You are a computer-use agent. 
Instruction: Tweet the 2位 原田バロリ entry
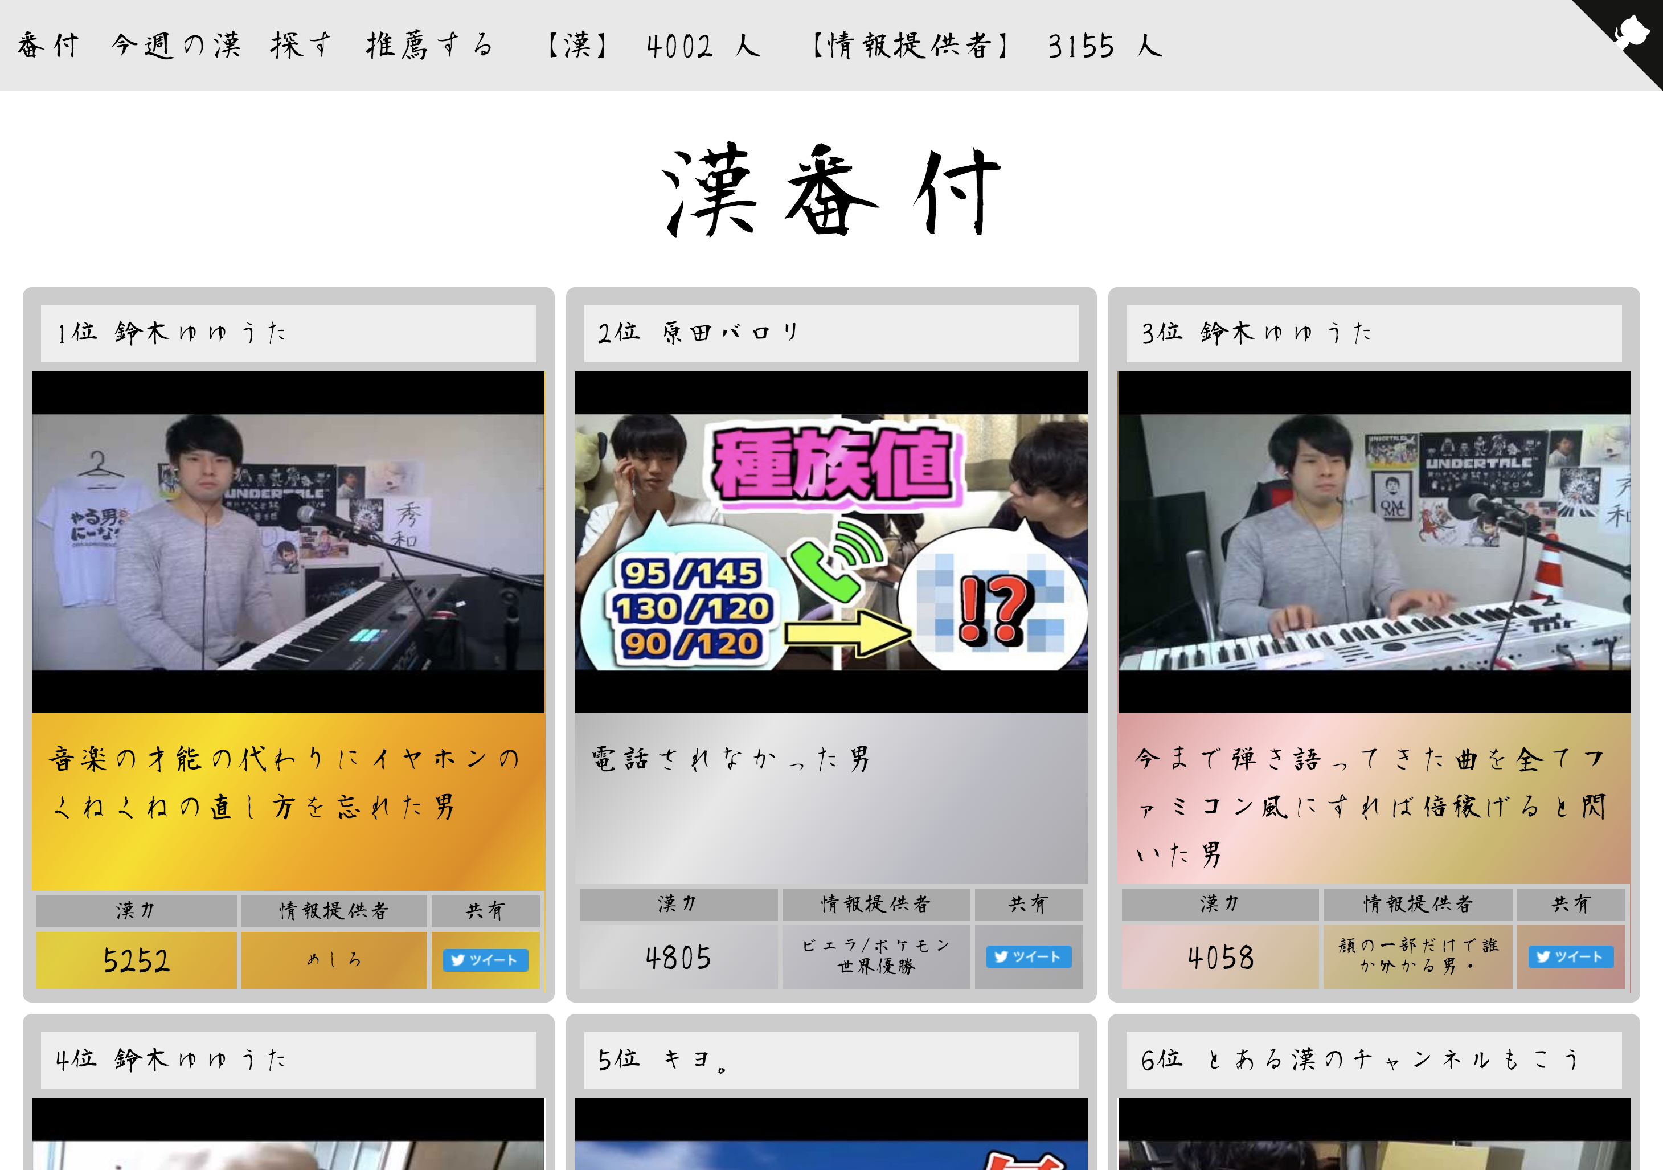pyautogui.click(x=1028, y=957)
